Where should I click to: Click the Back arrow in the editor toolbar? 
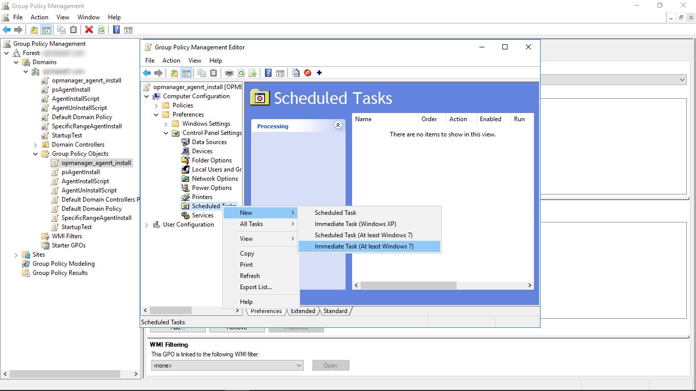[147, 72]
